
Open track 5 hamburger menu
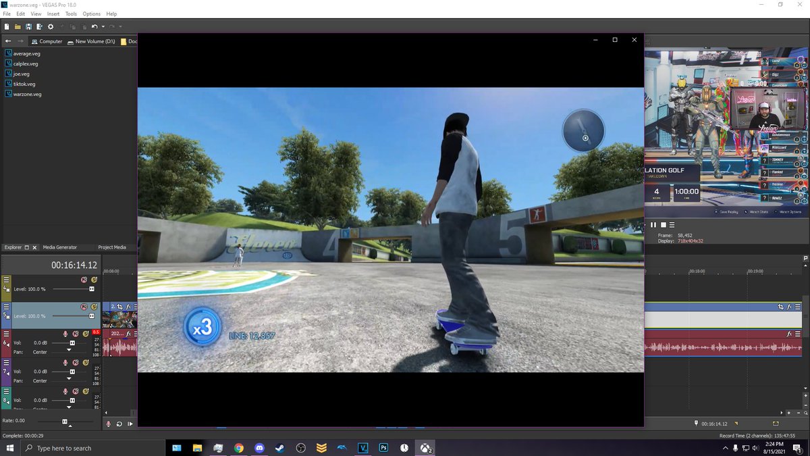[x=6, y=307]
